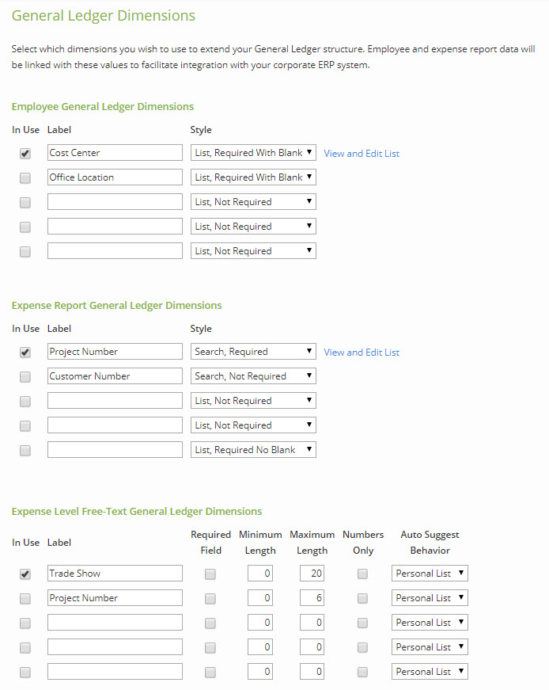Click the Expense Level Free-Text General Ledger Dimensions heading

137,511
